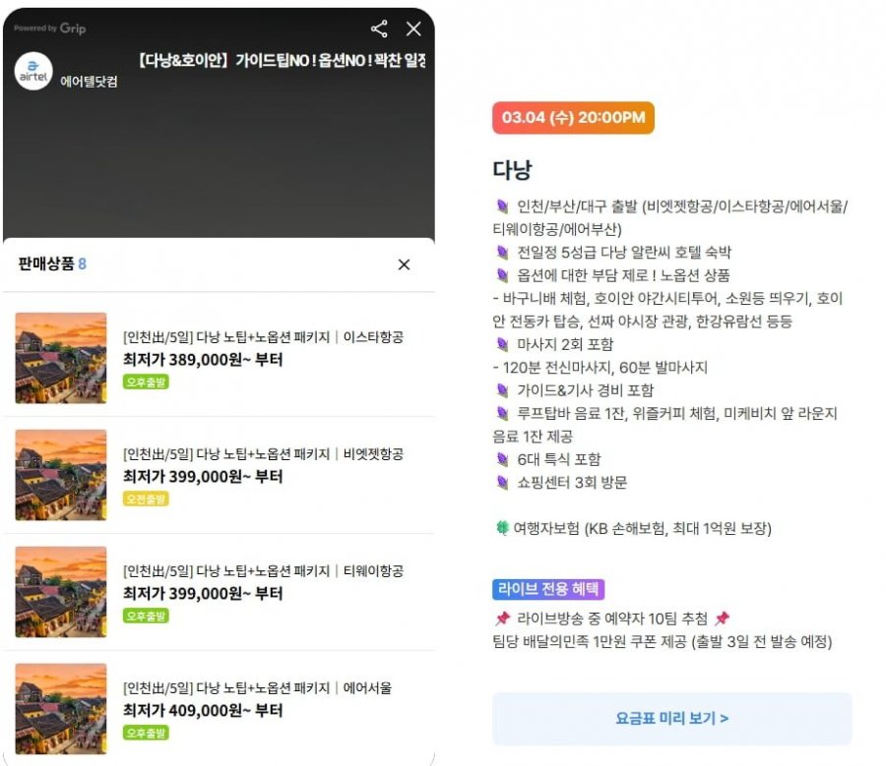This screenshot has width=886, height=766.
Task: Click the 오전출발 tag on 비엣젯항공 package
Action: pyautogui.click(x=146, y=499)
